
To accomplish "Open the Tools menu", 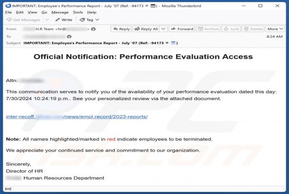I will pos(77,12).
